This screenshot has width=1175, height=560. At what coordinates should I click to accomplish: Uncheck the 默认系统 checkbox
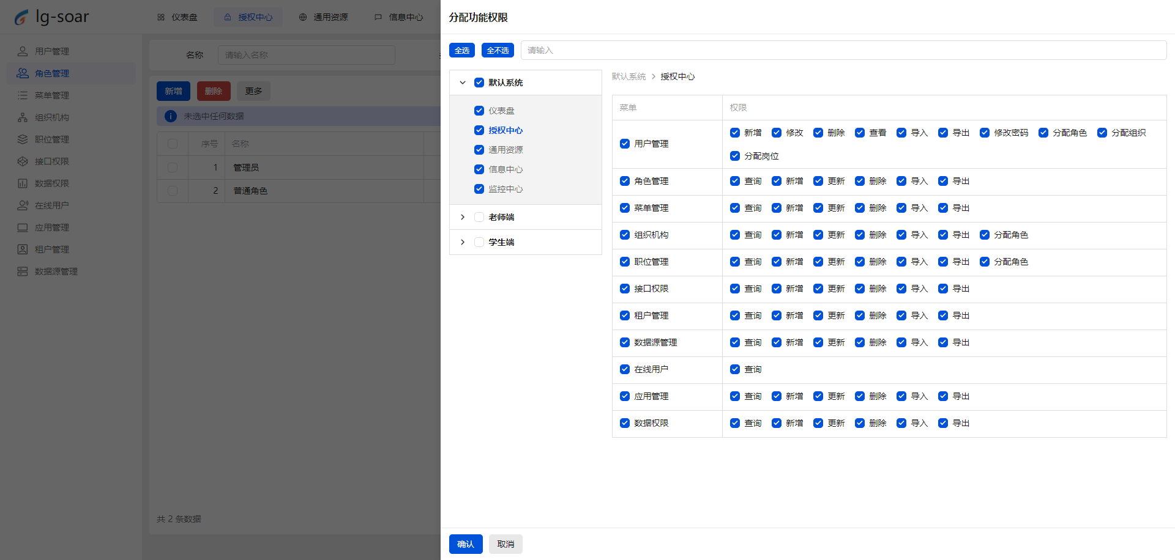479,83
